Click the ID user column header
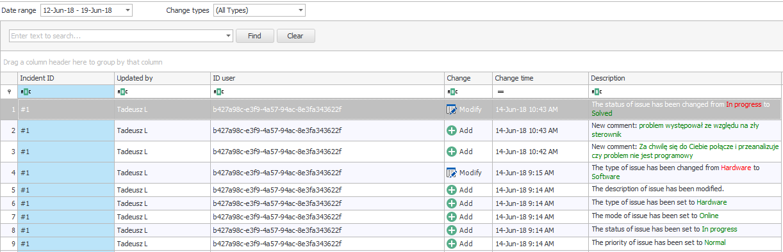The height and width of the screenshot is (252, 783). tap(327, 78)
